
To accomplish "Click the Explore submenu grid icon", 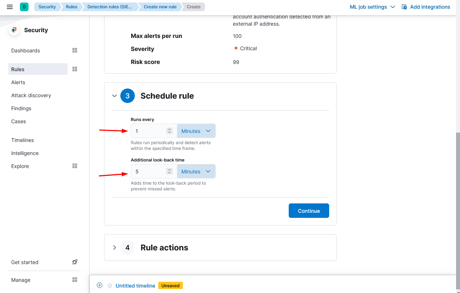I will pos(75,166).
